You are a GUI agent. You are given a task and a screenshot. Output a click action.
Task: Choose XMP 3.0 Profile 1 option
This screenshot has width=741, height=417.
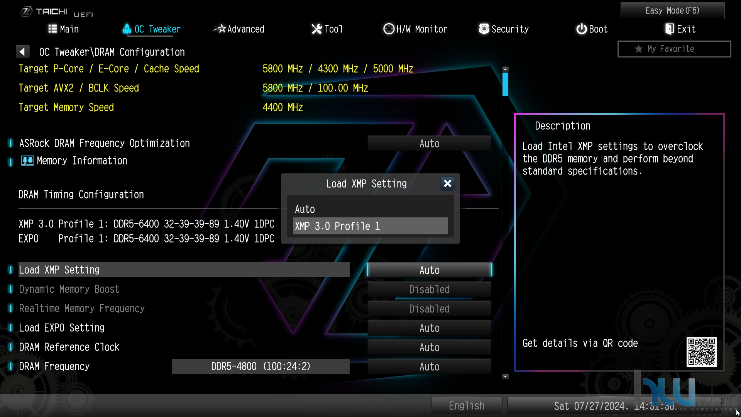click(x=370, y=226)
